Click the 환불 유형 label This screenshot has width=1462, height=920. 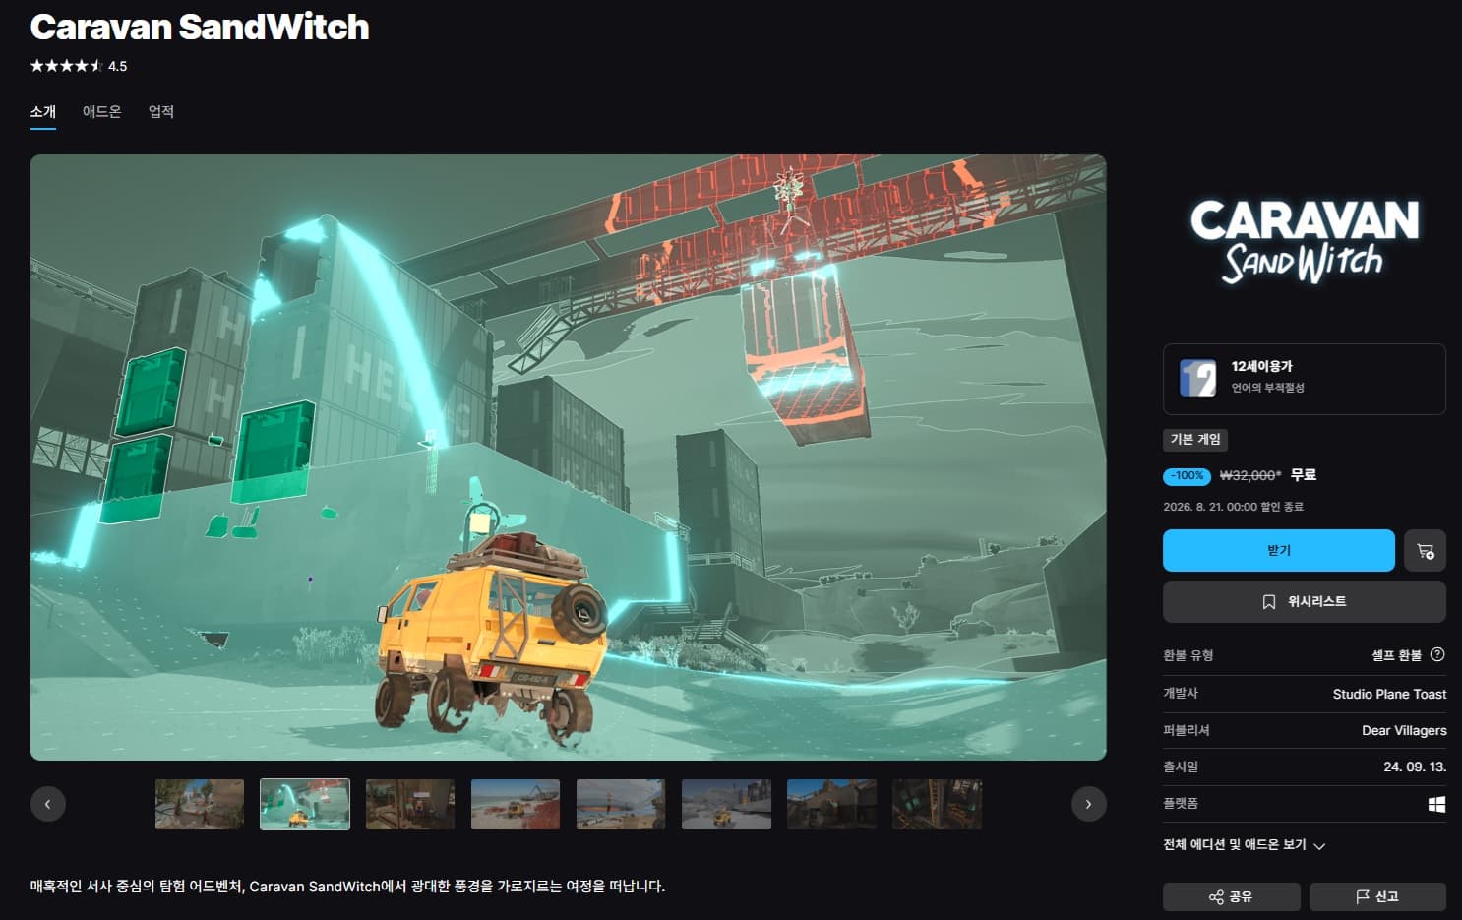coord(1188,655)
